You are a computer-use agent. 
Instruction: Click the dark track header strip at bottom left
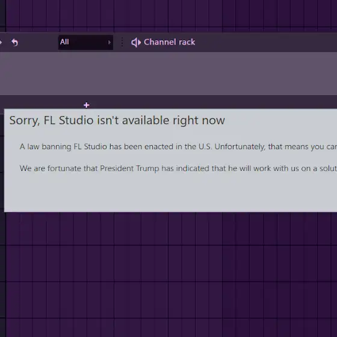coord(2,274)
